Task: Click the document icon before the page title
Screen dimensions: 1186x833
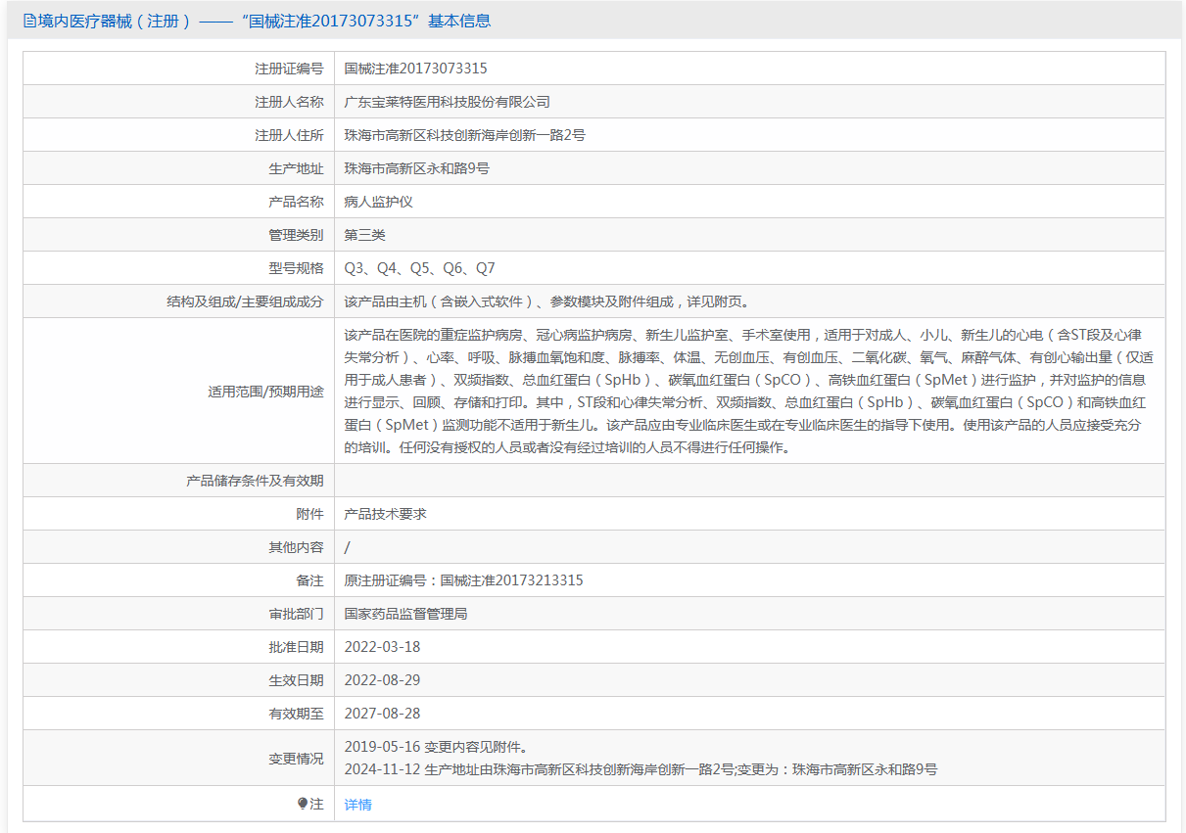Action: point(29,21)
